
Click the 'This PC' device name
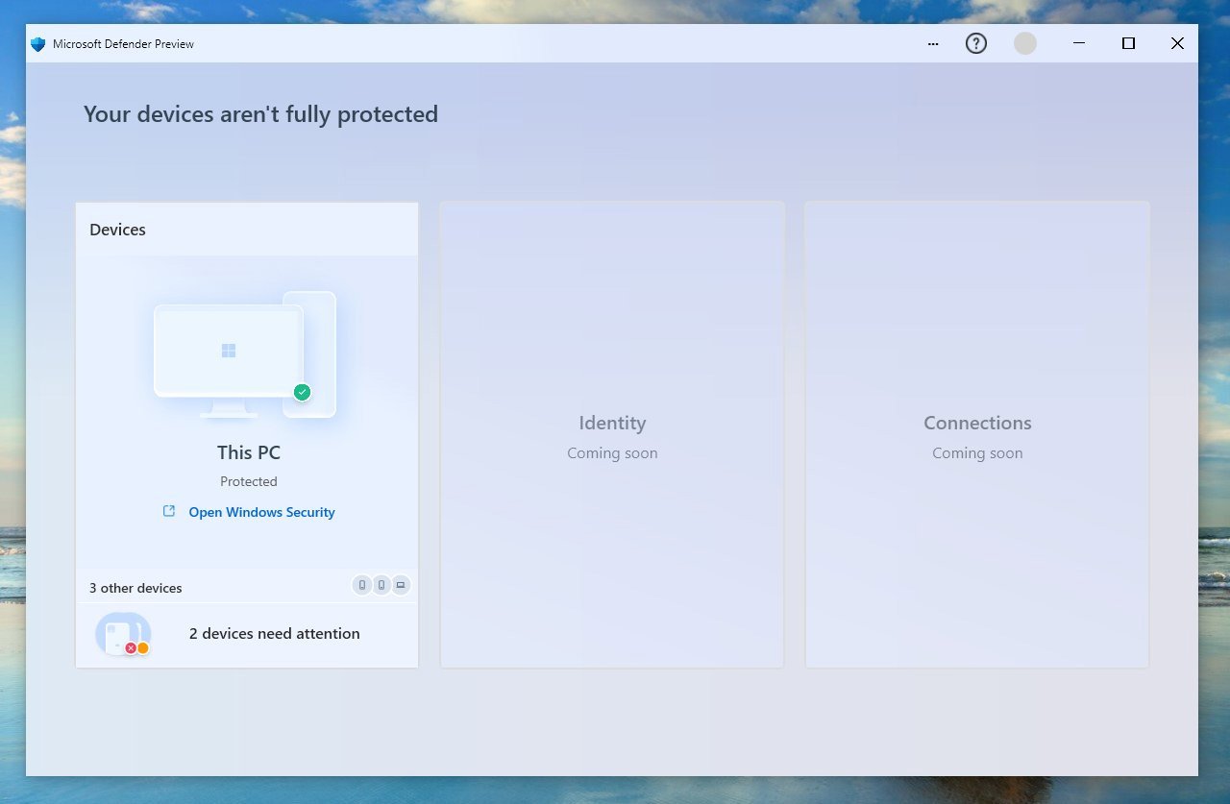pos(248,452)
